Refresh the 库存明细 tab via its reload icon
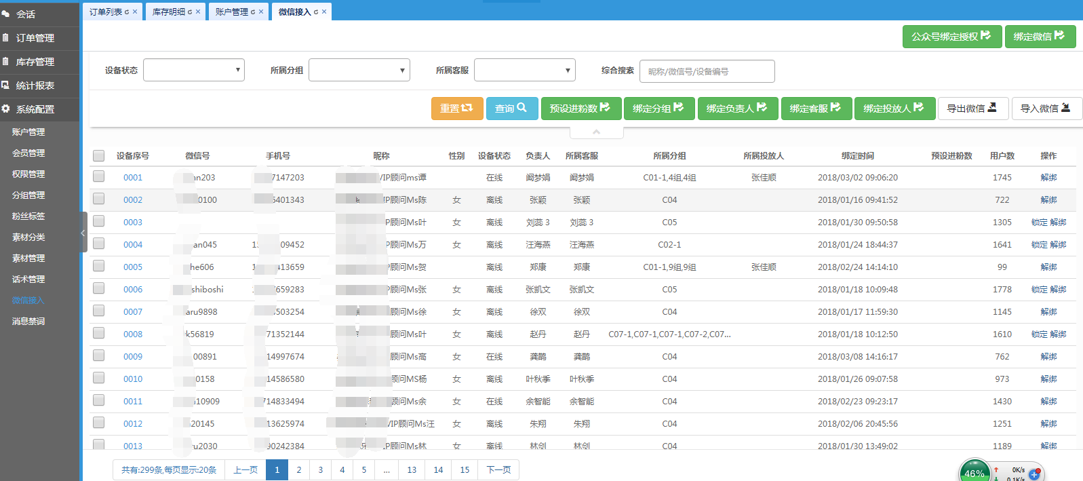 [x=190, y=12]
